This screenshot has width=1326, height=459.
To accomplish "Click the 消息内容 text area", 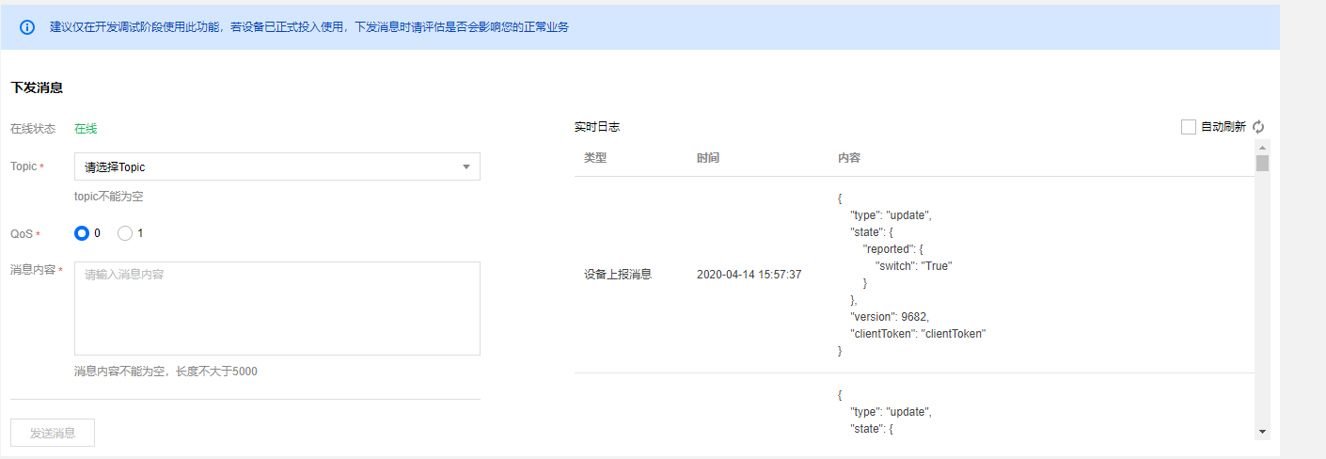I will point(277,309).
